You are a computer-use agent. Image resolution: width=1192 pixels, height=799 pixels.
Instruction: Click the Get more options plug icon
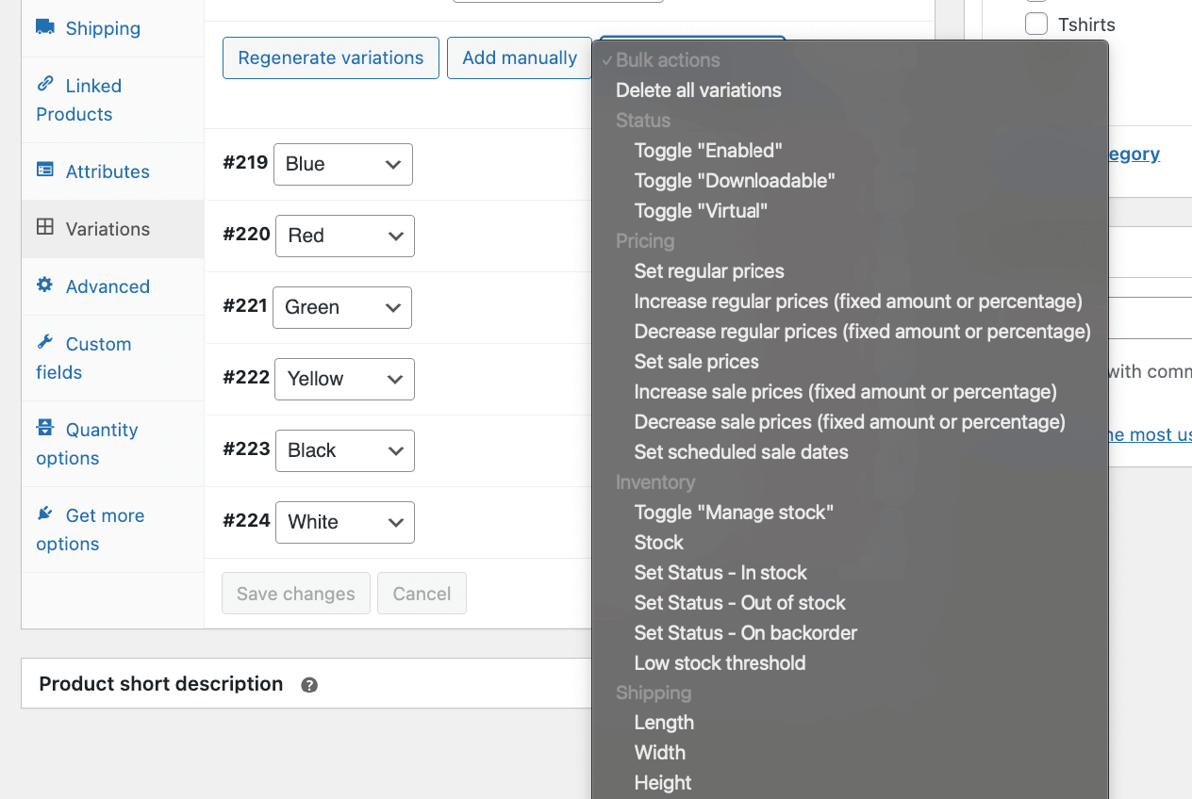point(44,514)
